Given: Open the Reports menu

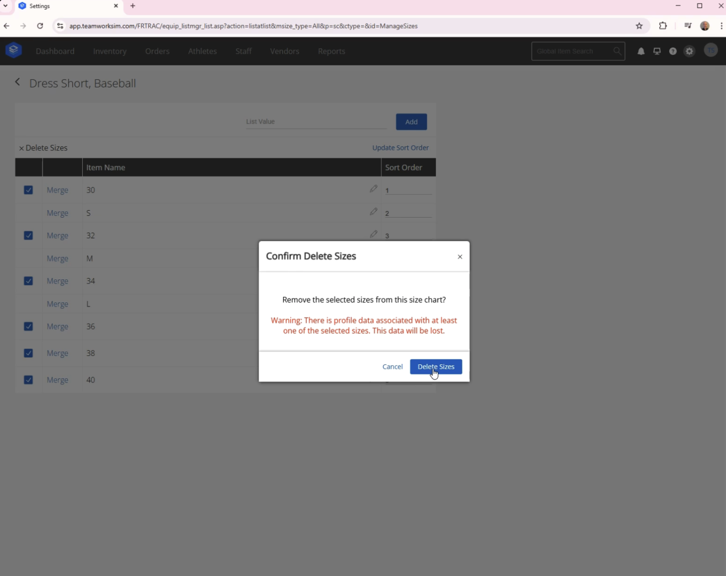Looking at the screenshot, I should click(331, 51).
